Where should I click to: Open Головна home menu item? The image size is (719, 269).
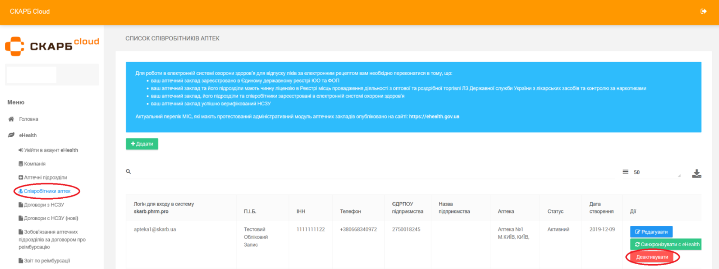[28, 119]
